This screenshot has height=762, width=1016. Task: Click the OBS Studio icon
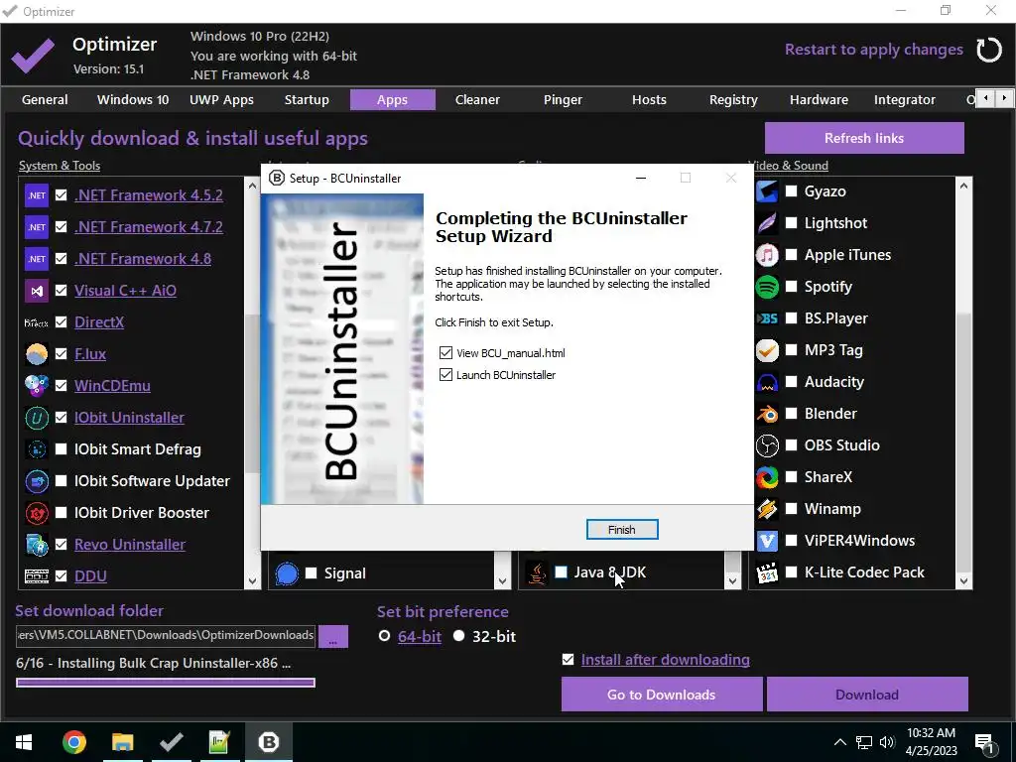point(767,445)
